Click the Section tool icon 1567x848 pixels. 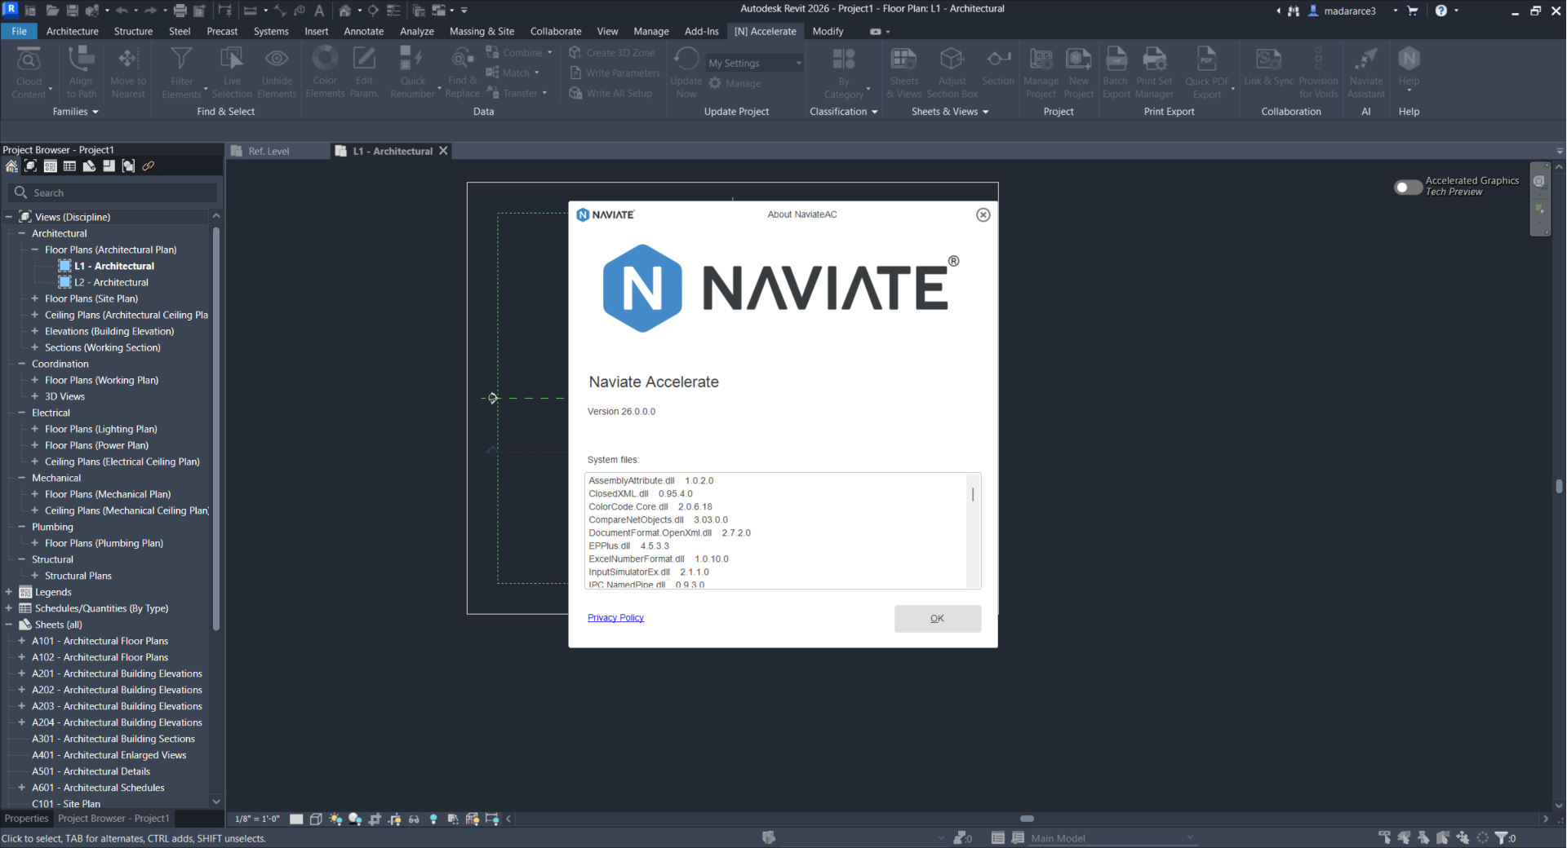(x=998, y=60)
